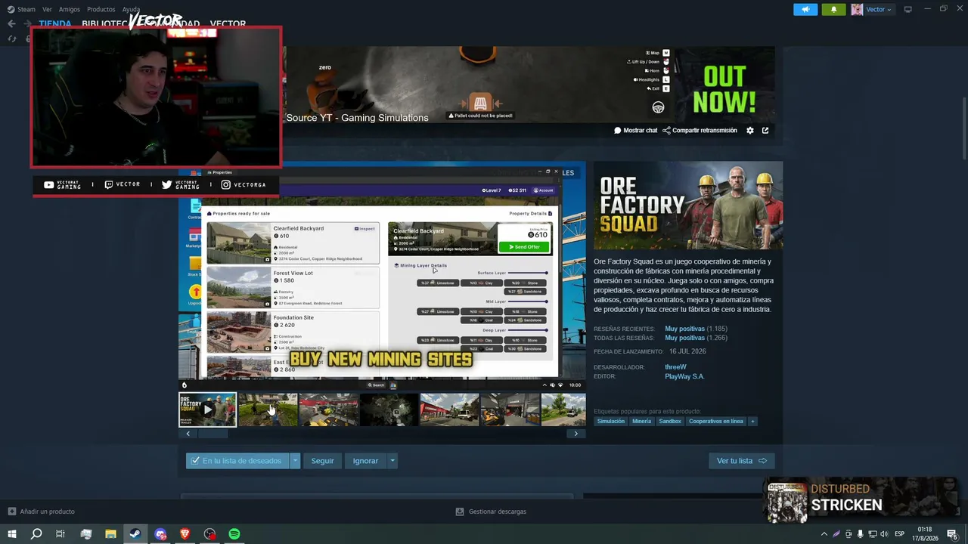The height and width of the screenshot is (544, 968).
Task: Open Brave browser from taskbar
Action: coord(185,534)
